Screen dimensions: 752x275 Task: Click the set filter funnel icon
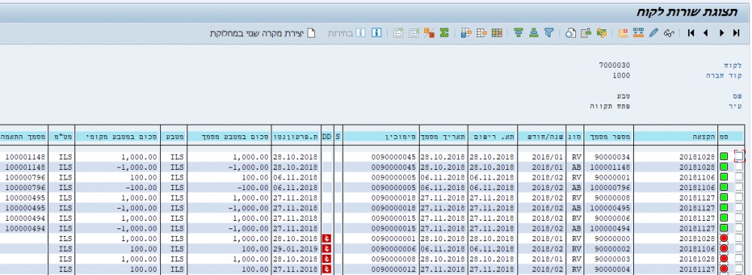[549, 33]
